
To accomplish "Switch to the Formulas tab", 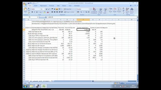I will pyautogui.click(x=52, y=6).
